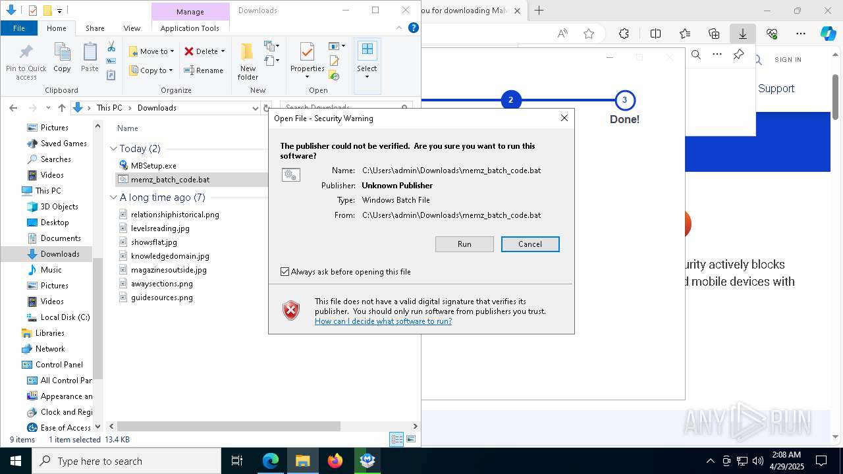Add page to favorites with star icon
Viewport: 843px width, 474px height.
click(589, 34)
